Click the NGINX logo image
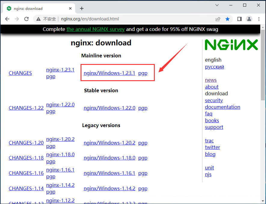The height and width of the screenshot is (204, 266). [231, 45]
